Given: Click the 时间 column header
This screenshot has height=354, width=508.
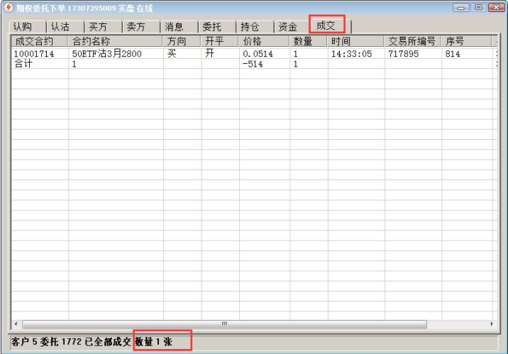Looking at the screenshot, I should 355,41.
